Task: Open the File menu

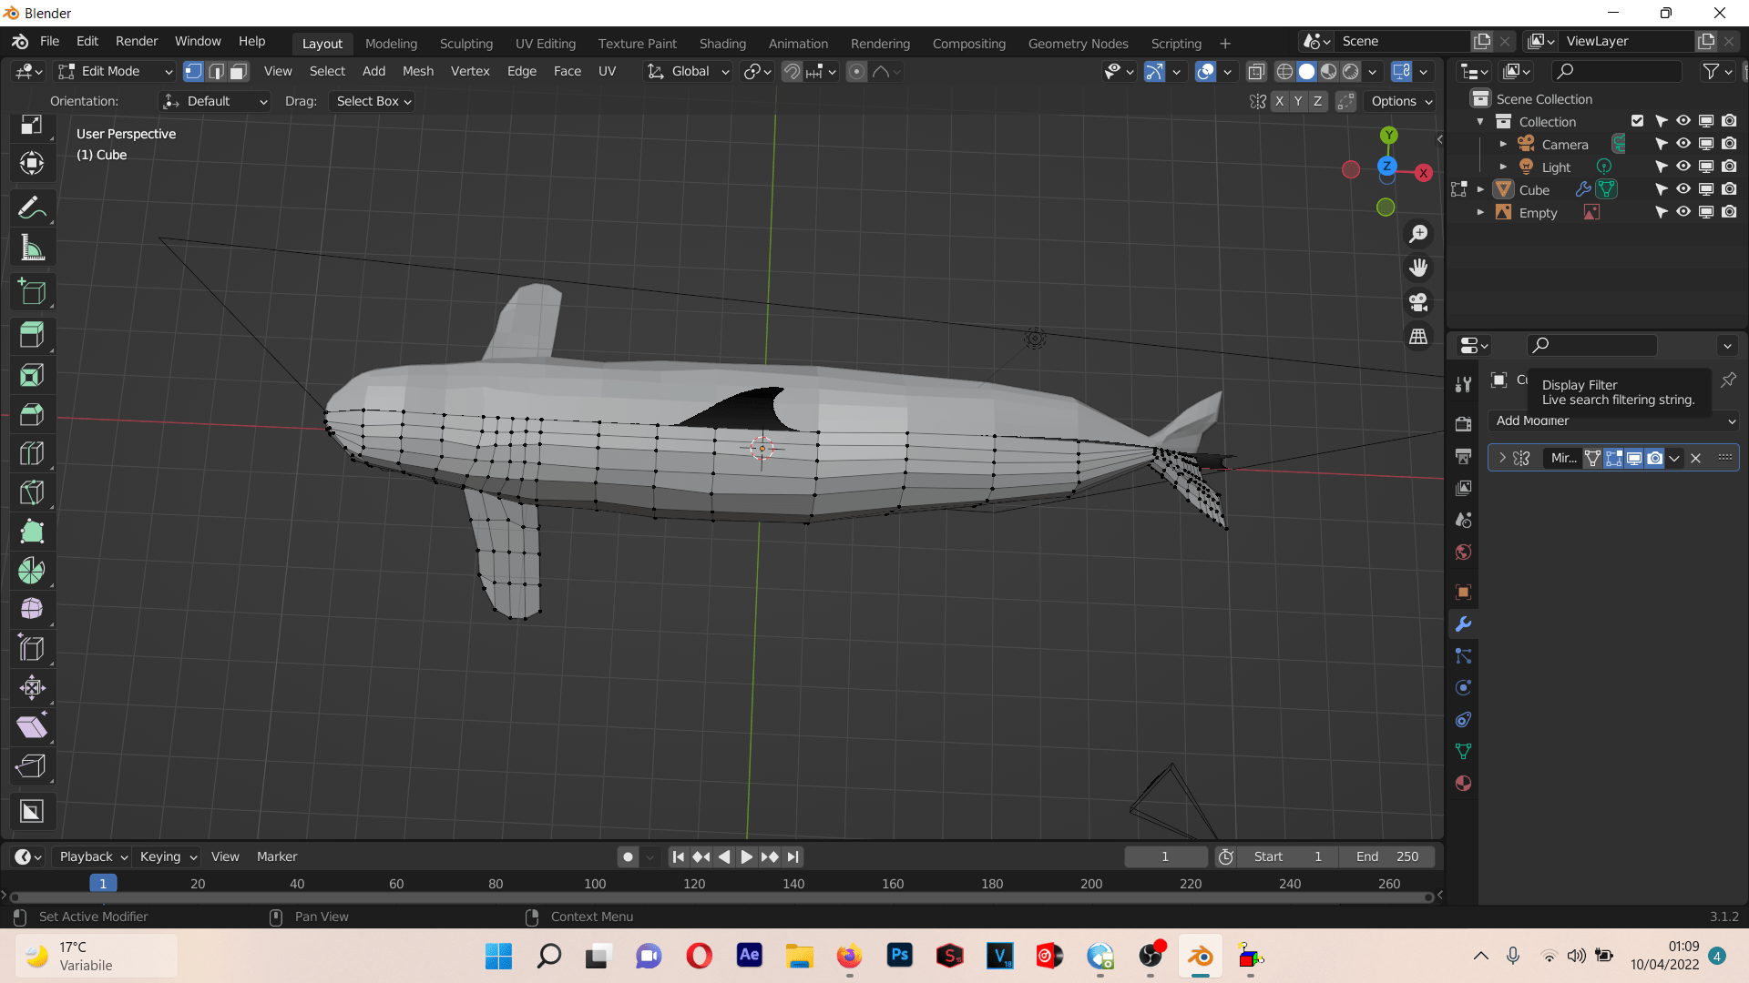Action: (x=49, y=41)
